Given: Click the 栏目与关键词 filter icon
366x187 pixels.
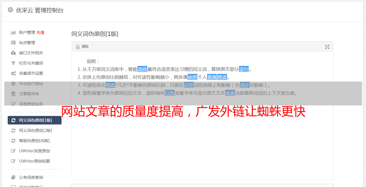Looking at the screenshot, I should point(13,63).
